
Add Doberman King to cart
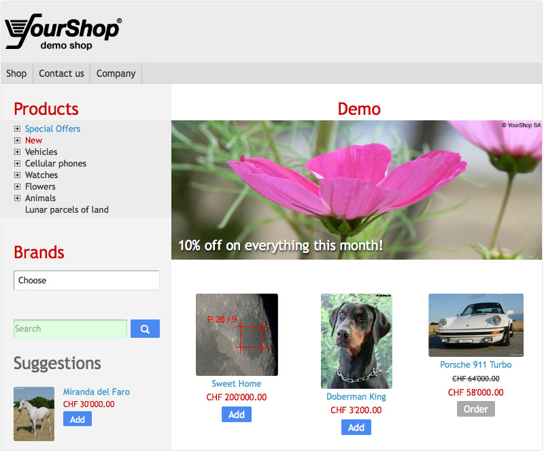tap(356, 428)
